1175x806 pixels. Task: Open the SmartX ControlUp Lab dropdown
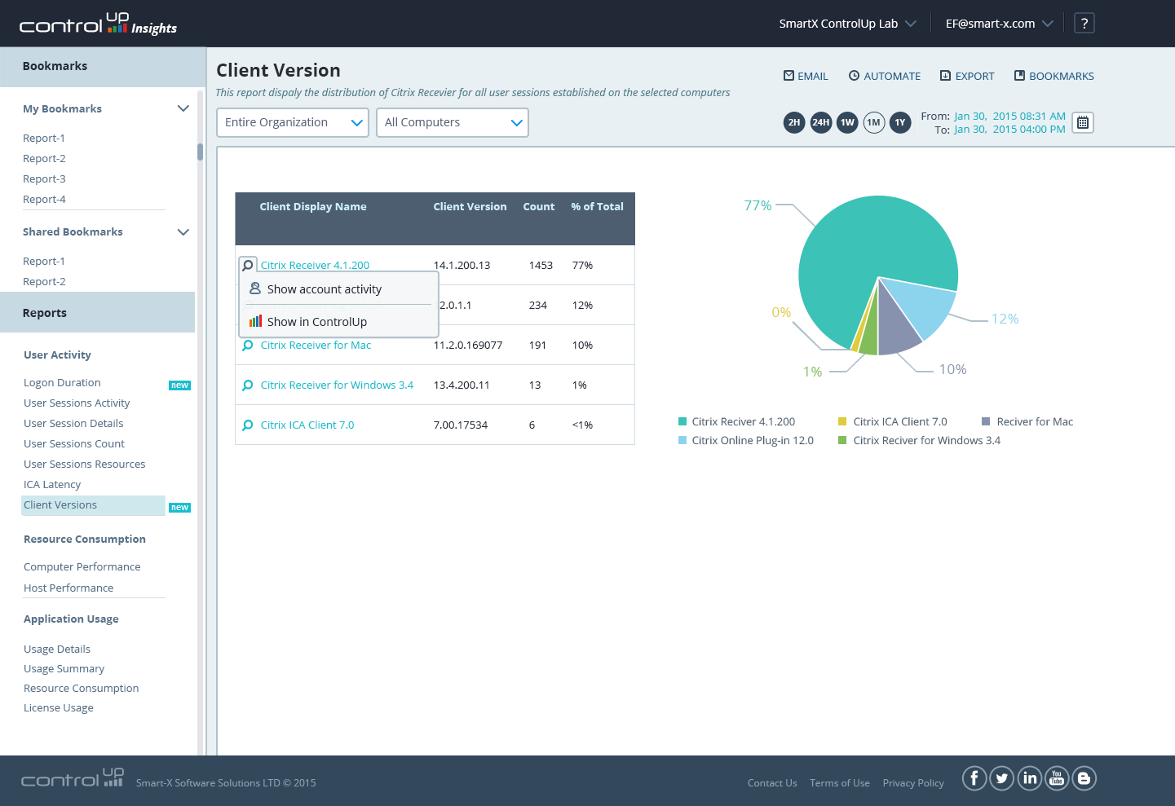848,24
